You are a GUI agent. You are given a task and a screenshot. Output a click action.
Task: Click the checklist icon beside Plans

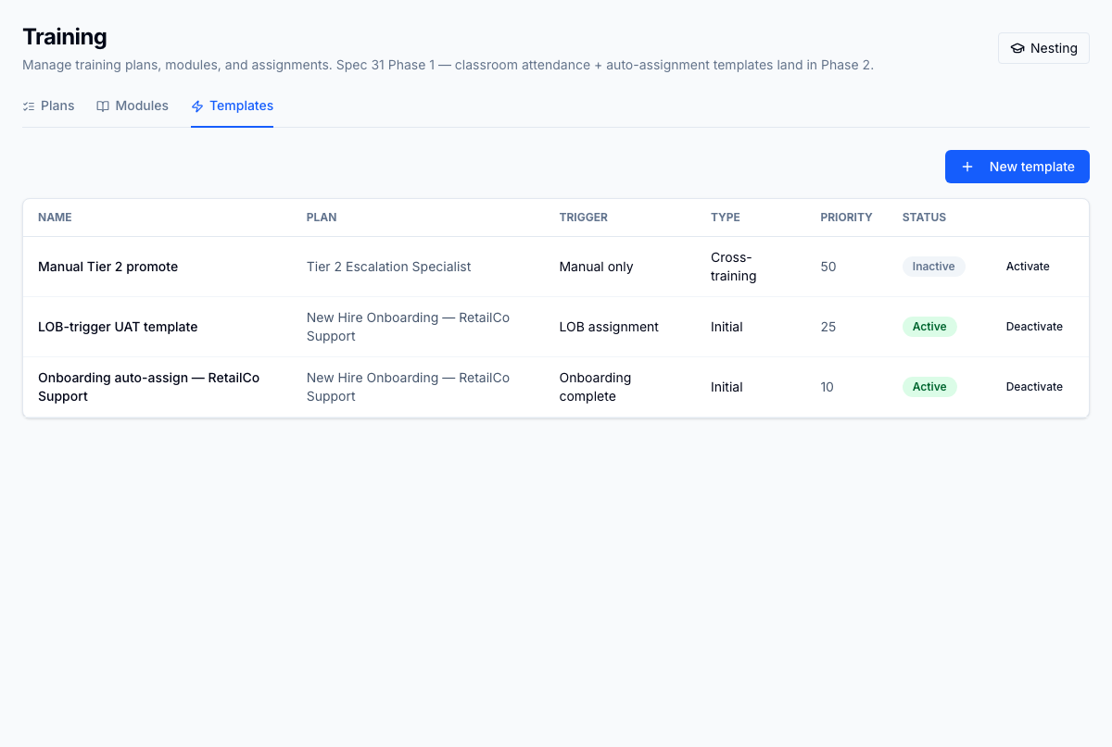[x=29, y=106]
